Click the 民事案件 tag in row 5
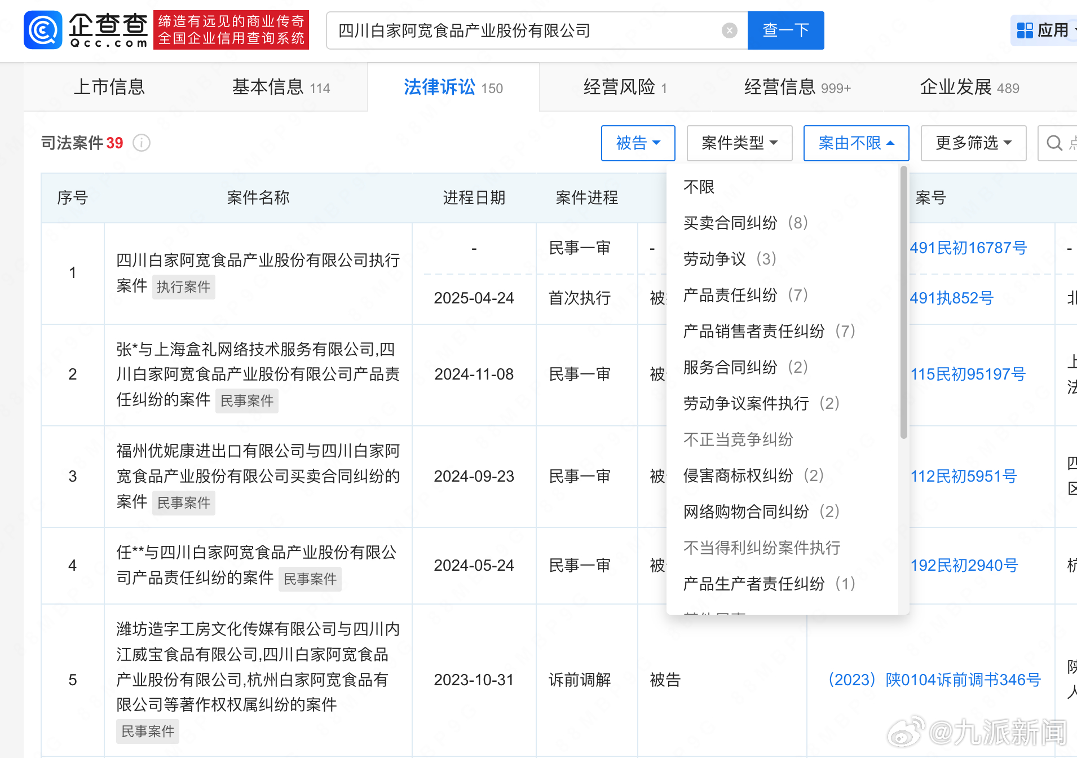 (148, 731)
